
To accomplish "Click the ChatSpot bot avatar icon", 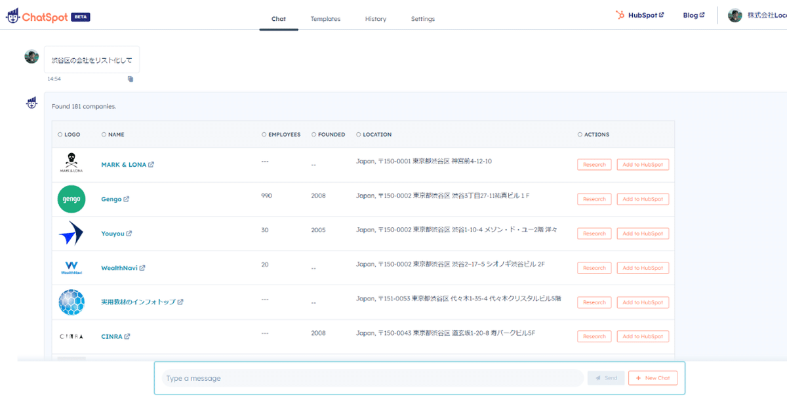I will click(31, 103).
